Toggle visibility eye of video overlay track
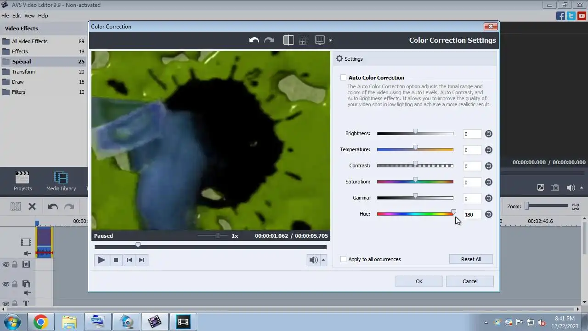Image resolution: width=588 pixels, height=331 pixels. point(6,284)
